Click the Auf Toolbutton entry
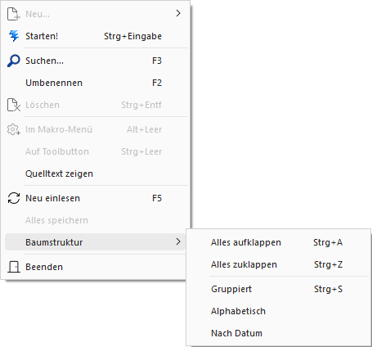The height and width of the screenshot is (347, 372). click(x=95, y=151)
